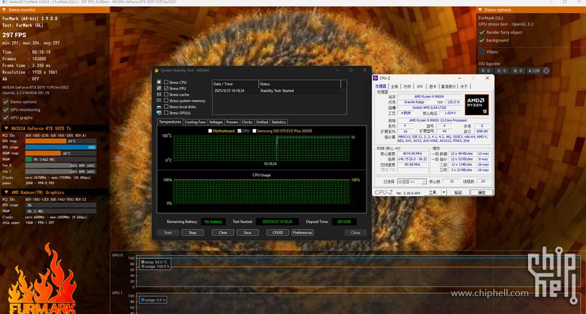Adjust the R: 0 bgcolor slider
Viewport: 586px width, 314px height.
tap(486, 70)
